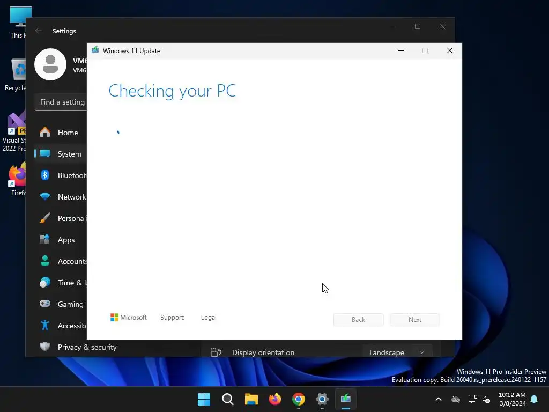
Task: Open Time & language clock icon
Action: click(x=45, y=282)
